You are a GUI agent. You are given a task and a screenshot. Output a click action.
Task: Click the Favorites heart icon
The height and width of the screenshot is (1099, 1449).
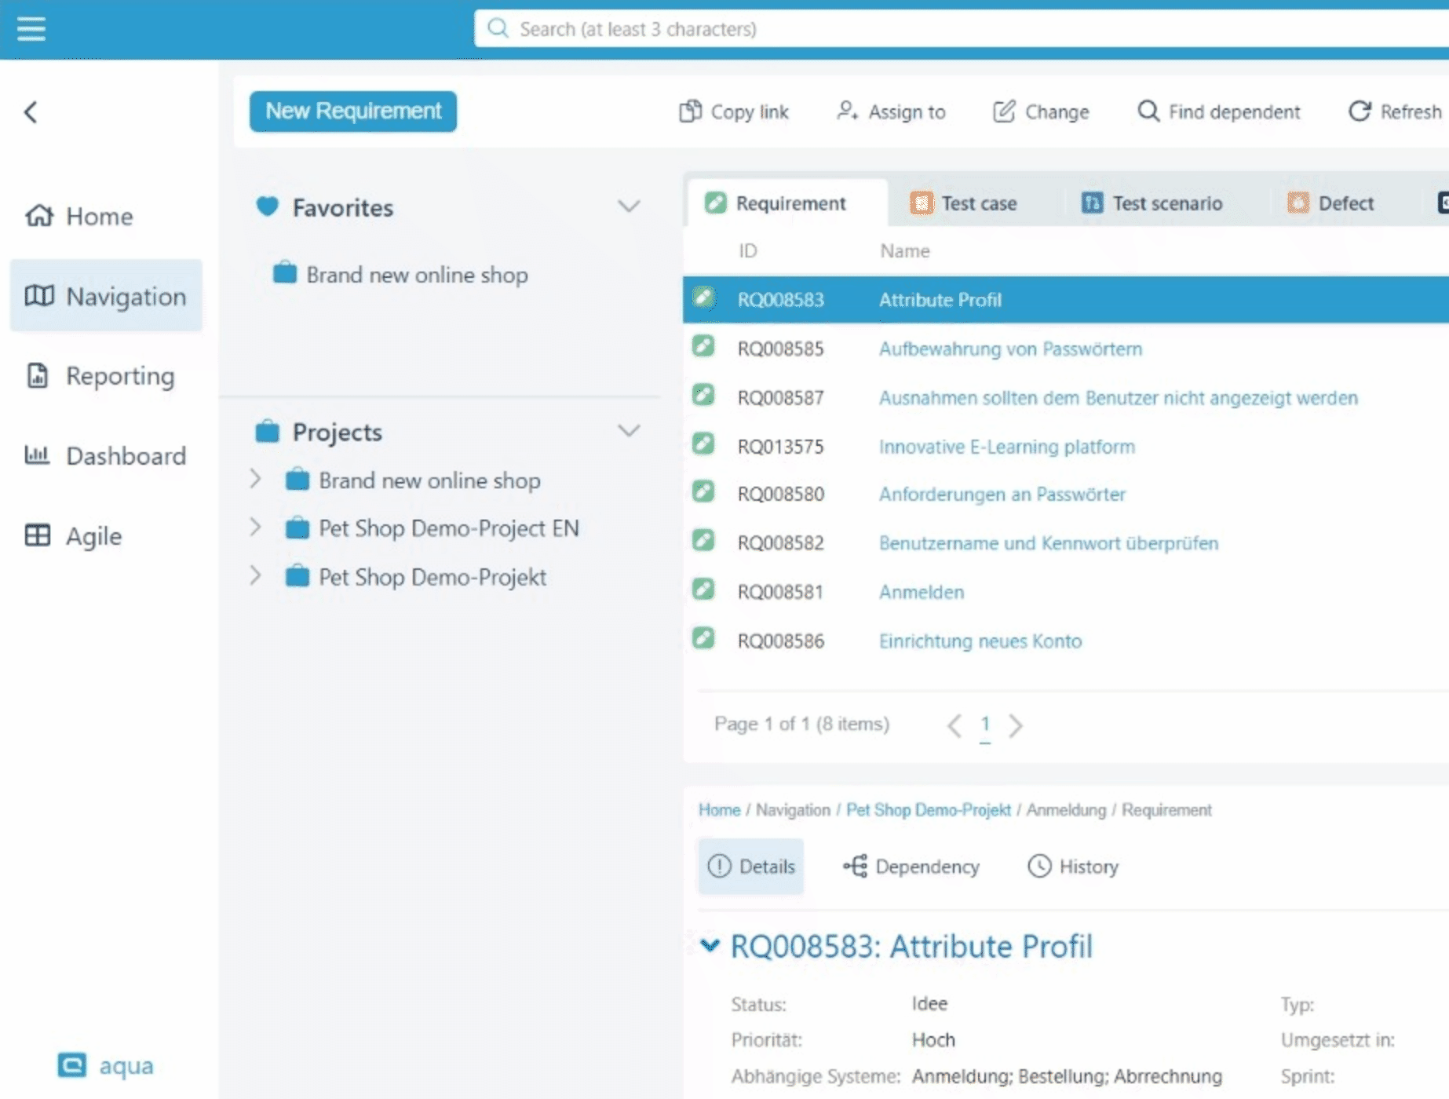(268, 207)
